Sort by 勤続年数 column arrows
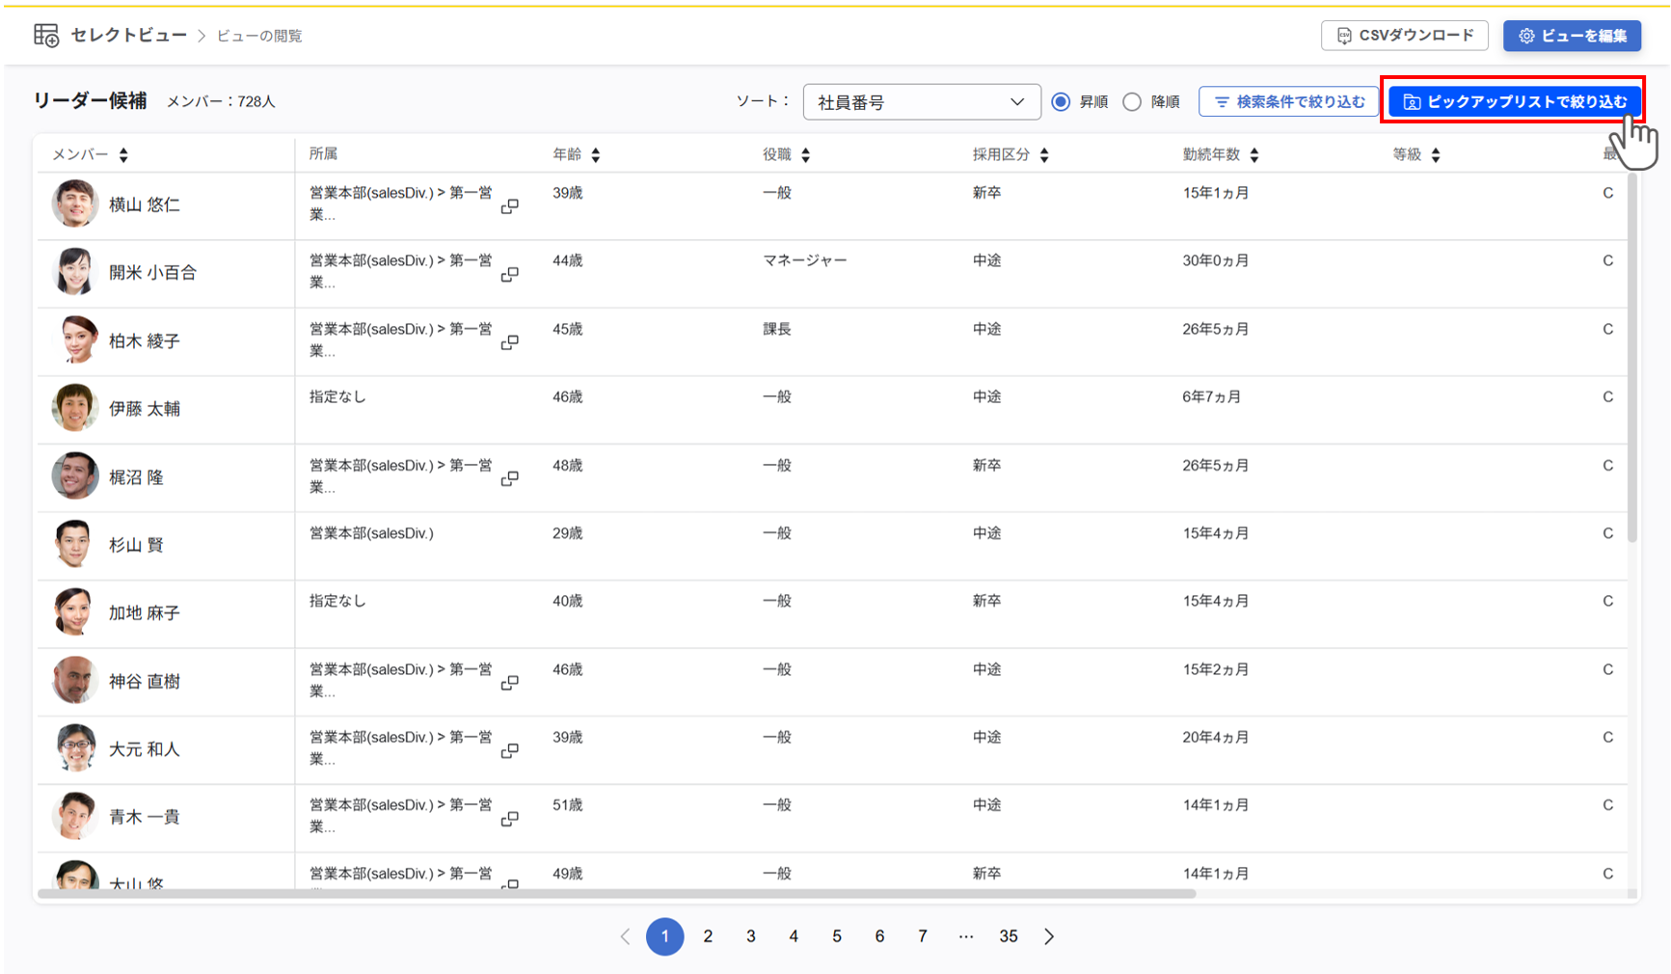The width and height of the screenshot is (1671, 974). [1254, 155]
